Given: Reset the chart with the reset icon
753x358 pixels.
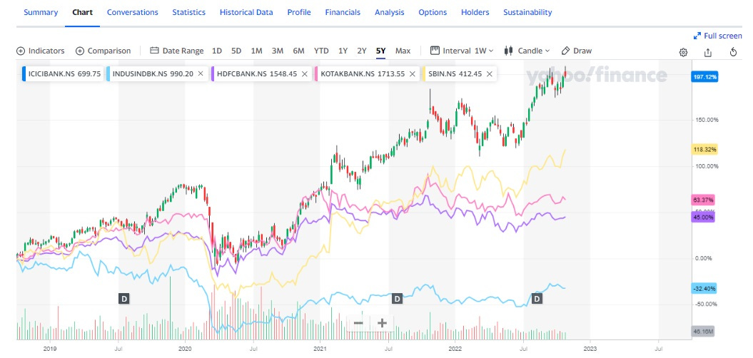Looking at the screenshot, I should click(733, 52).
